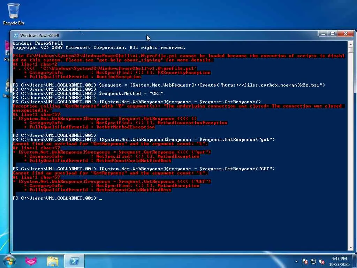Open Action Center flag icon
The width and height of the screenshot is (357, 268).
coord(305,261)
